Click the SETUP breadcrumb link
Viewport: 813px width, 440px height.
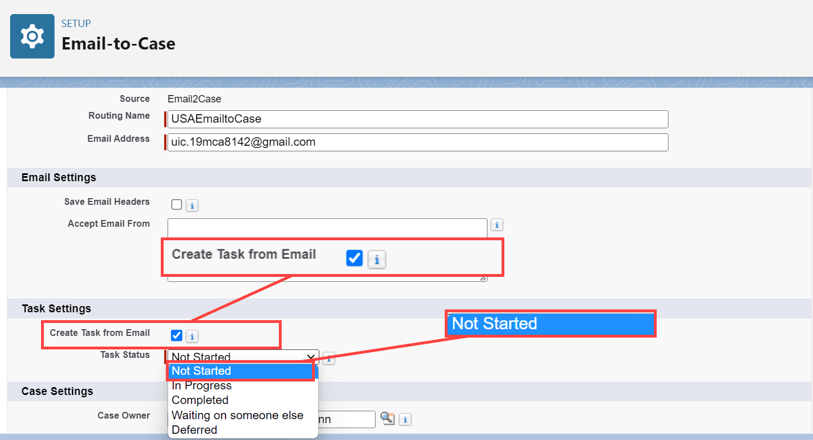(x=76, y=23)
